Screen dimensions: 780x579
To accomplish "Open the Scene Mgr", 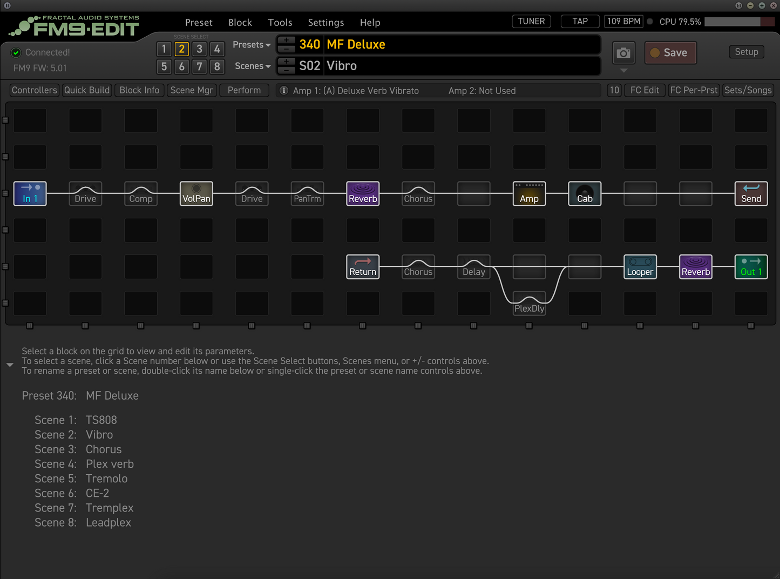I will 192,90.
